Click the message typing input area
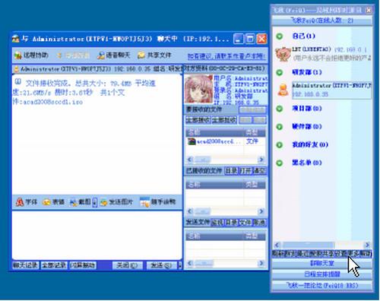This screenshot has height=301, width=380. pyautogui.click(x=97, y=235)
